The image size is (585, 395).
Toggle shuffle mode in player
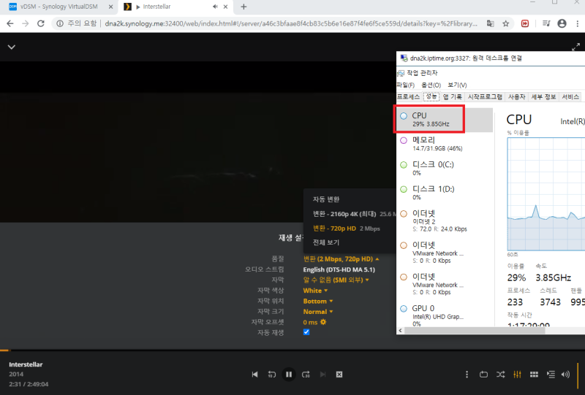click(501, 374)
